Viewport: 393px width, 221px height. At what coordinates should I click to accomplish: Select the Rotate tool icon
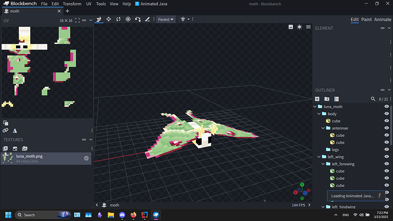118,19
